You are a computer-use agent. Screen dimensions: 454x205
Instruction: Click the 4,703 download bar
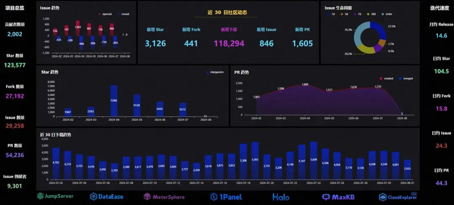click(56, 163)
